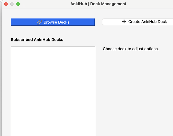Click the blank space below the options hint
173x136 pixels.
pos(133,90)
